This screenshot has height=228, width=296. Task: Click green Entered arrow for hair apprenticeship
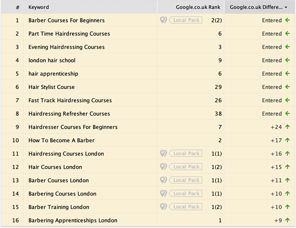coord(287,74)
